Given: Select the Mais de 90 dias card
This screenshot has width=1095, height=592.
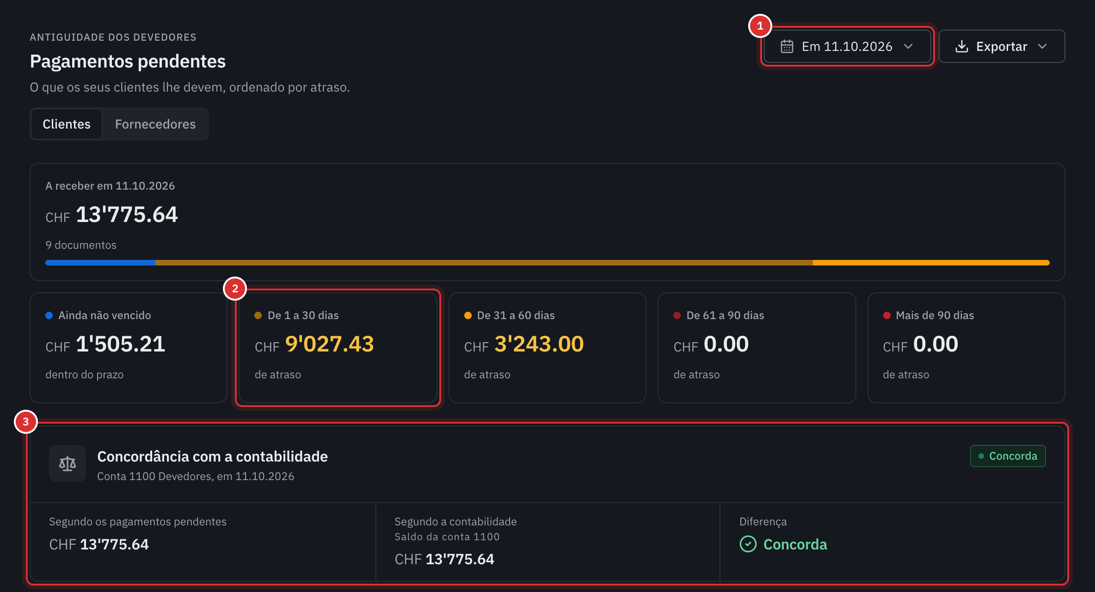Looking at the screenshot, I should [966, 348].
